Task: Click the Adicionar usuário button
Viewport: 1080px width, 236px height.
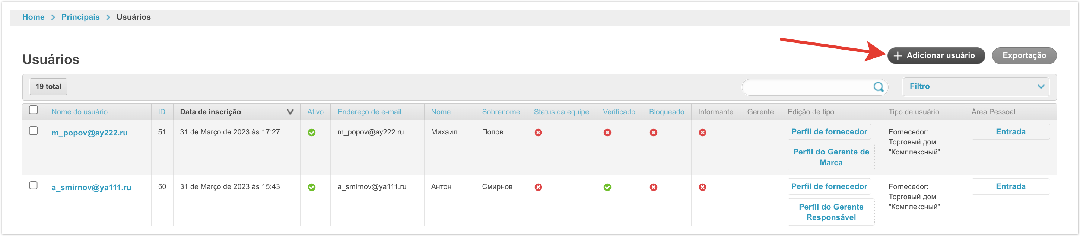Action: (936, 56)
